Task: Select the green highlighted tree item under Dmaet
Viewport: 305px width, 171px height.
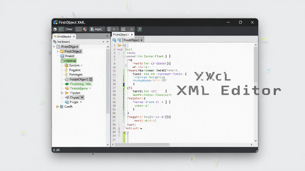Action: coord(69,61)
